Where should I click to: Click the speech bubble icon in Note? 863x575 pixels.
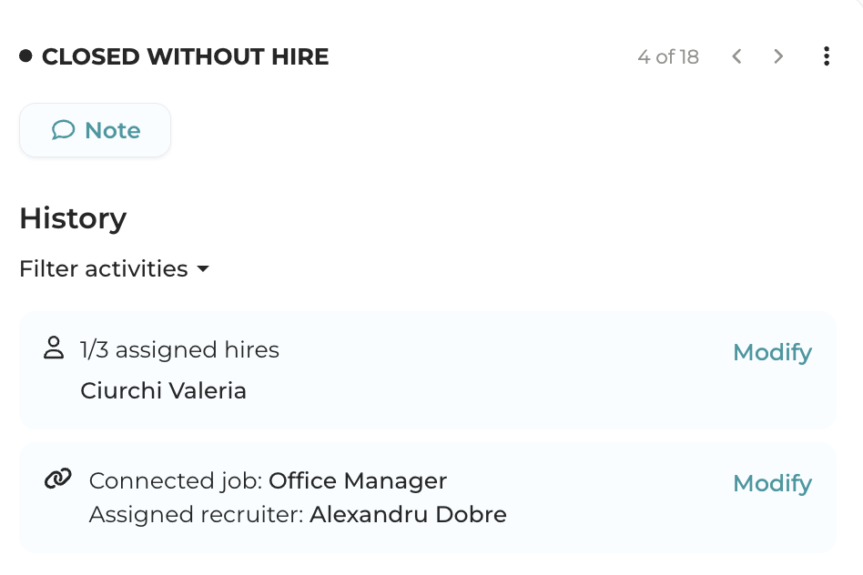63,130
